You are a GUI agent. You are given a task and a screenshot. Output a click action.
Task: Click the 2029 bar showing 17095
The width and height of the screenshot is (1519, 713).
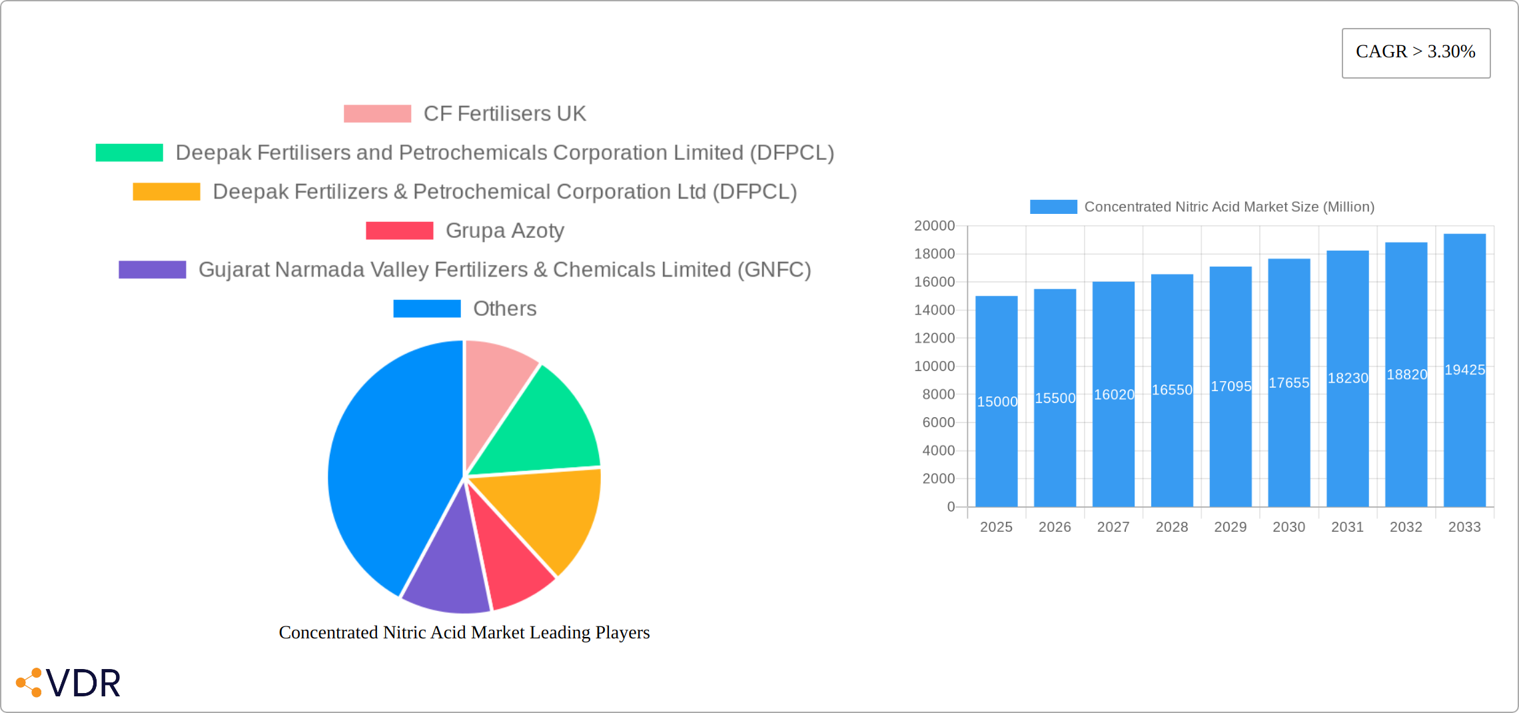pos(1231,386)
